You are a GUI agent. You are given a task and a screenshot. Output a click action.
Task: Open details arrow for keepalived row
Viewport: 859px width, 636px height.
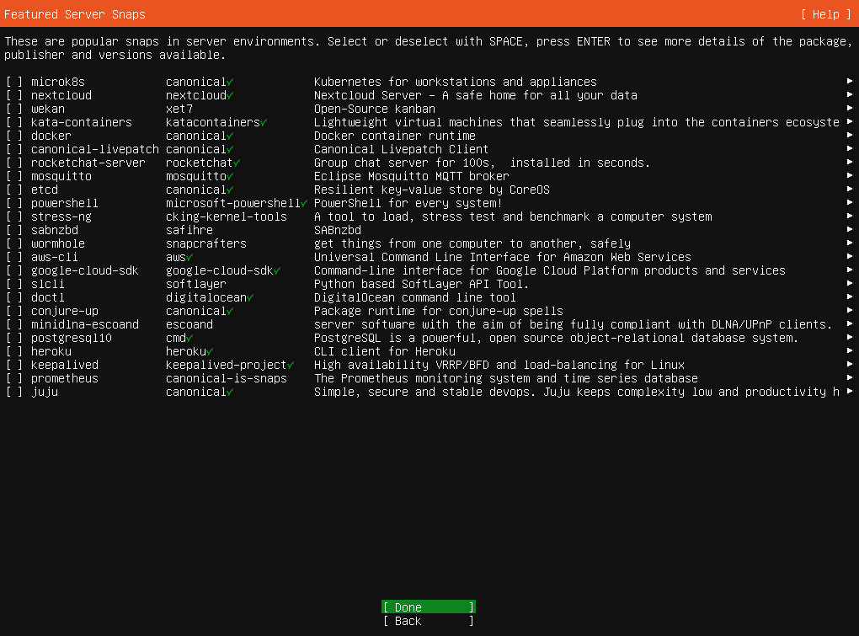[x=850, y=364]
